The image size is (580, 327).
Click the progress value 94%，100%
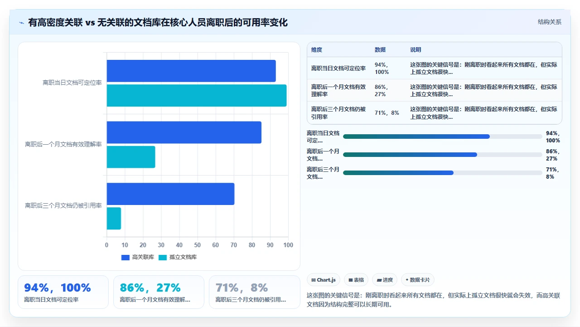pos(553,137)
